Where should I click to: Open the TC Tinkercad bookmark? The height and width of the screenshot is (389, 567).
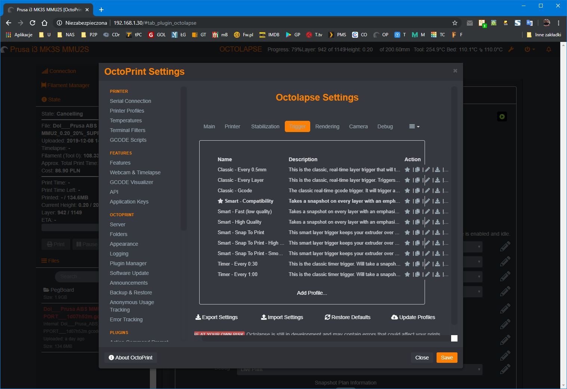438,35
